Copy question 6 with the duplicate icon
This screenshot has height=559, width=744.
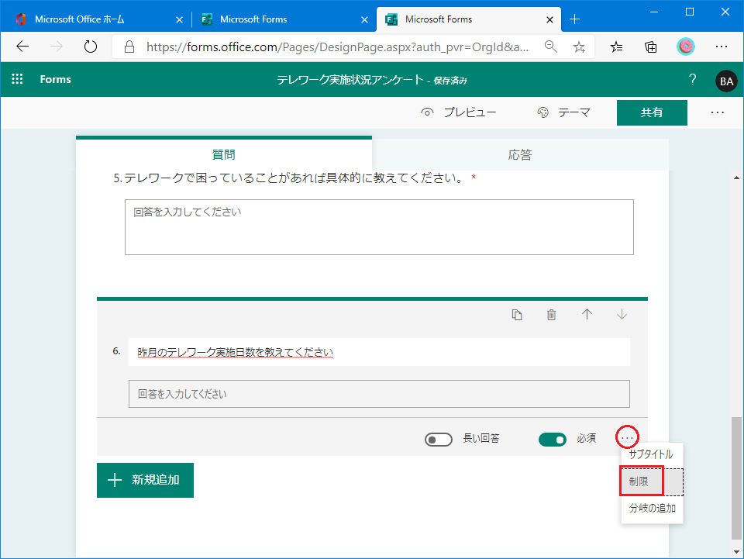[517, 315]
